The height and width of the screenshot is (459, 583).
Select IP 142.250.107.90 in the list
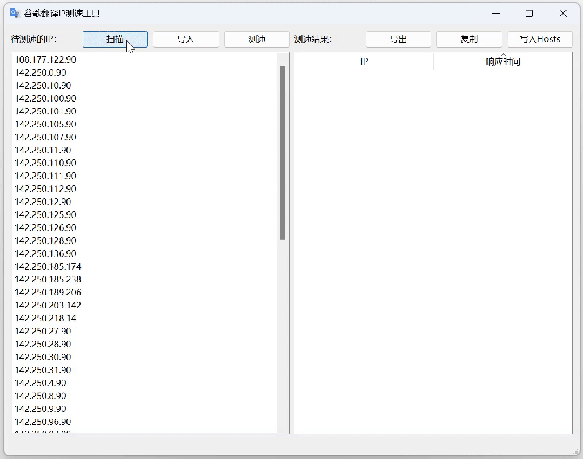pos(45,137)
